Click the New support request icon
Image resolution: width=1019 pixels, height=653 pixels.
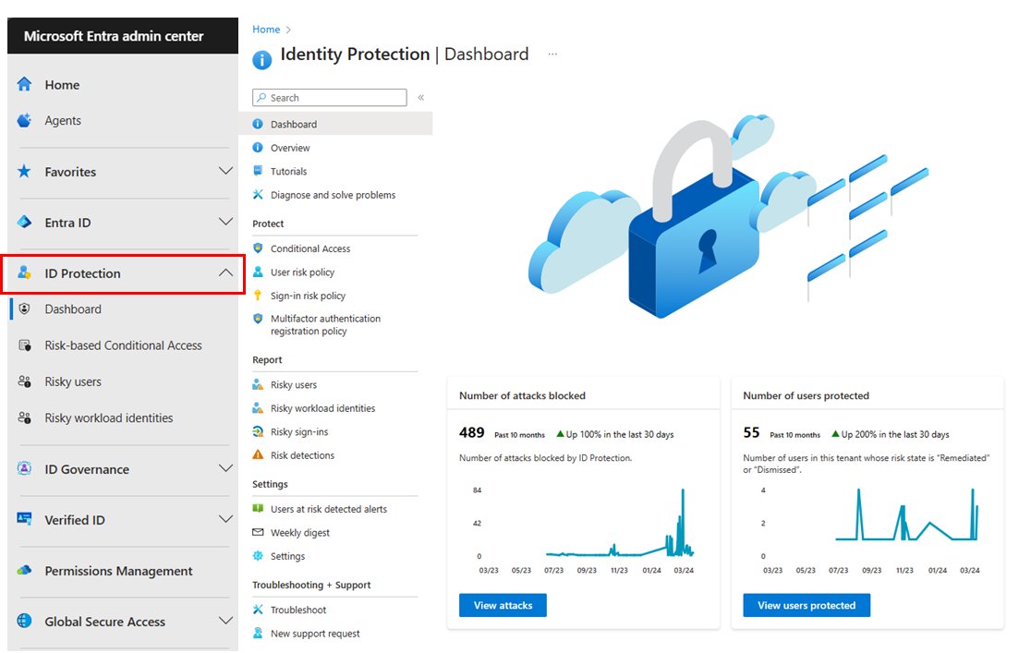click(258, 633)
